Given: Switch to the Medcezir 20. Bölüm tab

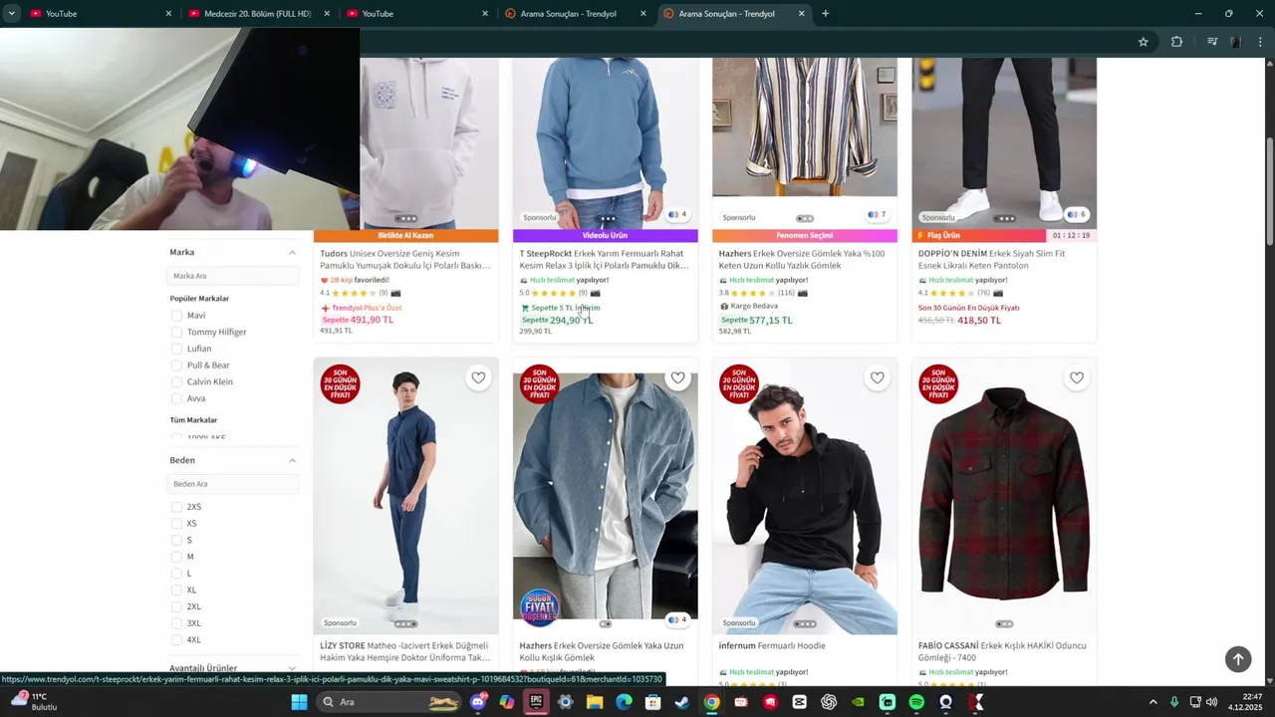Looking at the screenshot, I should (257, 14).
